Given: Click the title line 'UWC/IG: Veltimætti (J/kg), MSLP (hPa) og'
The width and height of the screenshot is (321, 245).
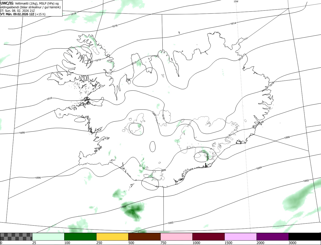Looking at the screenshot, I should (30, 3).
